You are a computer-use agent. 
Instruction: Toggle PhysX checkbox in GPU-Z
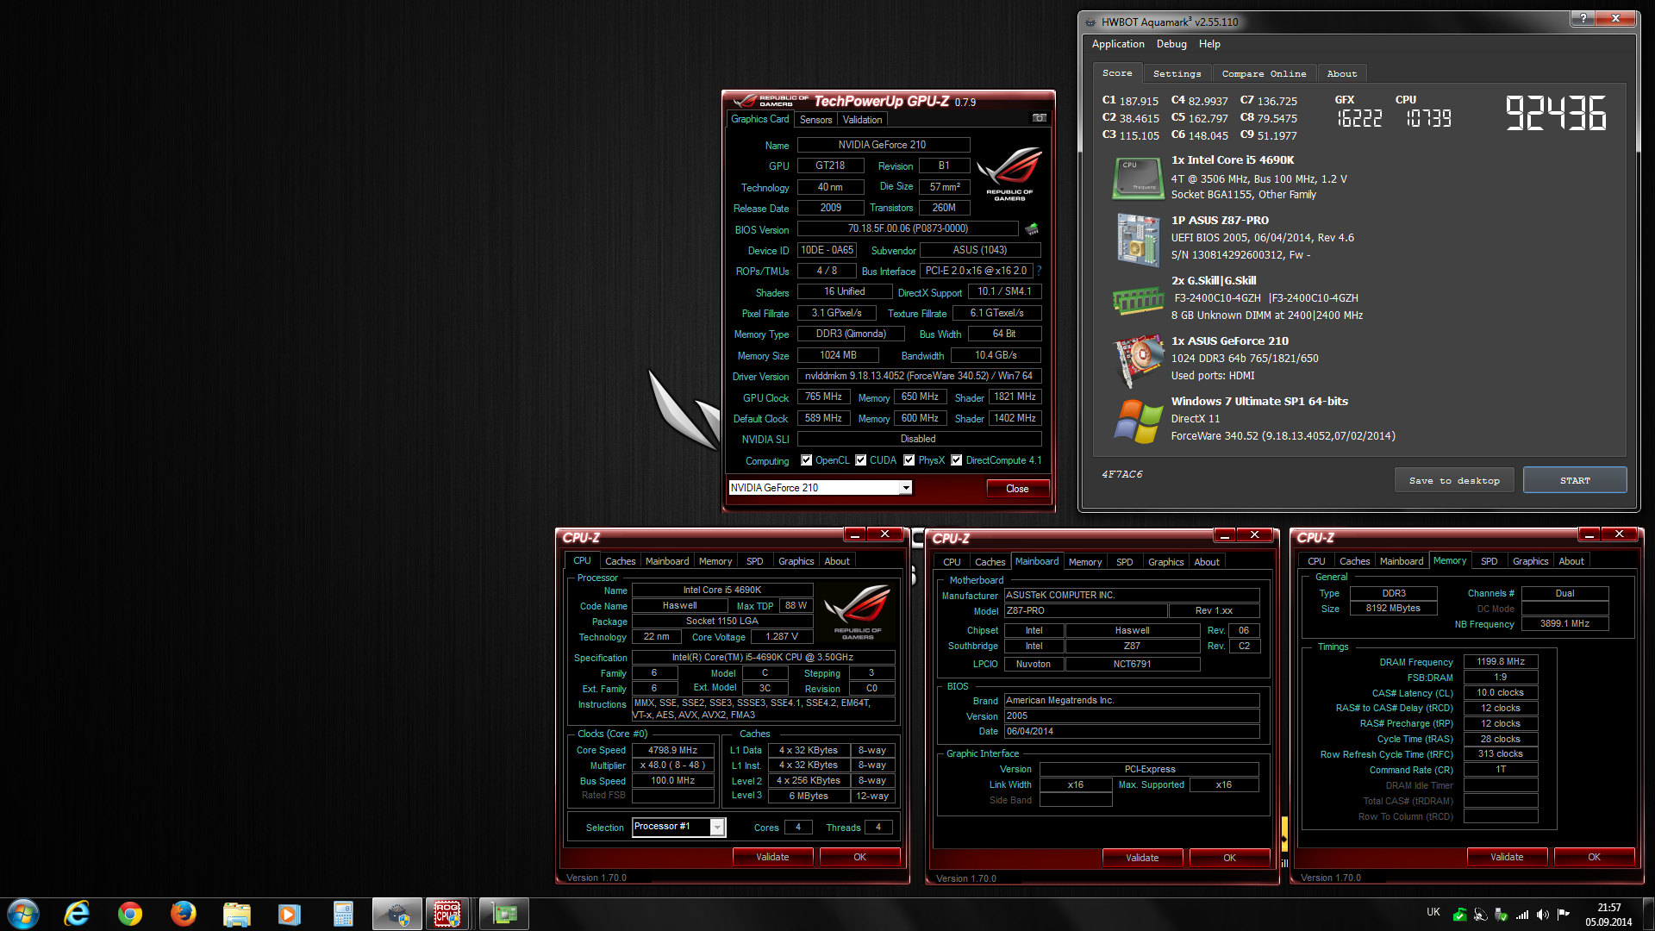[909, 460]
